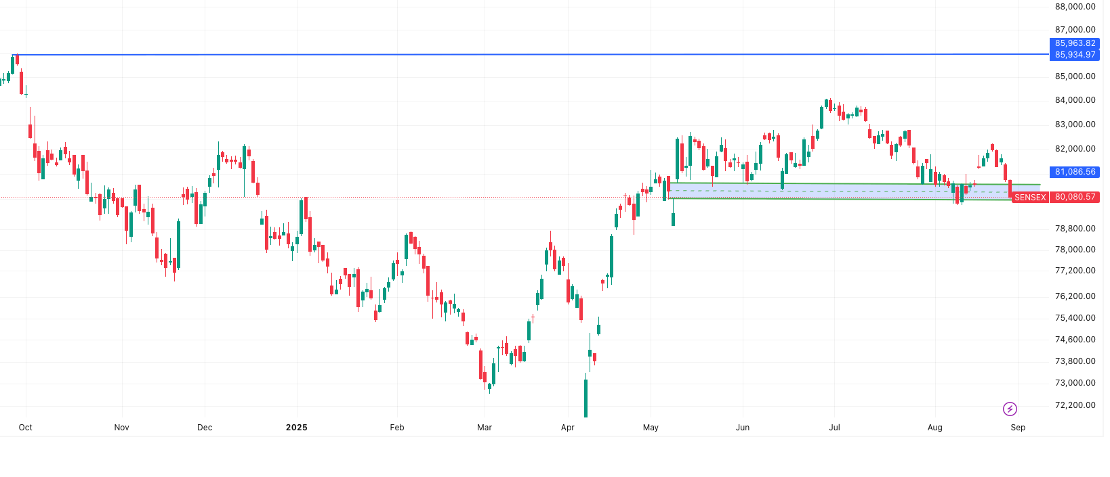This screenshot has width=1110, height=477.
Task: Click the 87,000.00 price axis label
Action: [x=1075, y=30]
